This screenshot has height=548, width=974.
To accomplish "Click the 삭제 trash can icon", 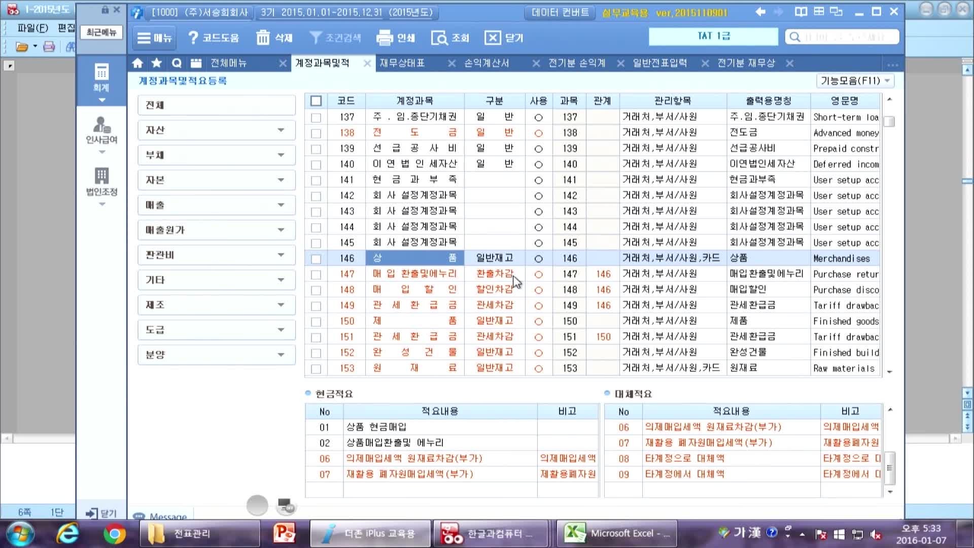I will pos(263,38).
